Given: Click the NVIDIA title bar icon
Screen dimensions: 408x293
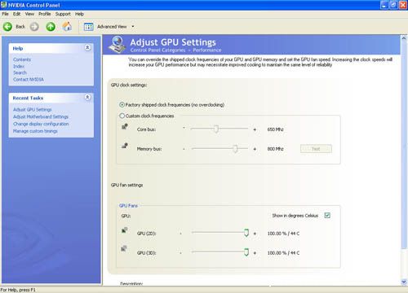Looking at the screenshot, I should (3, 5).
